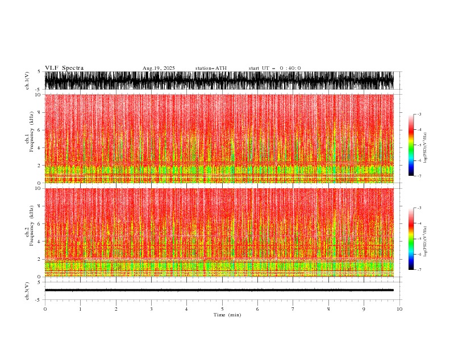Click the ch.3(V) axis label
The image size is (450, 347).
(x=27, y=291)
